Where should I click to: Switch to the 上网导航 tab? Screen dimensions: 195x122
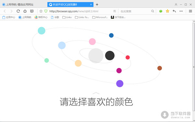18,5
